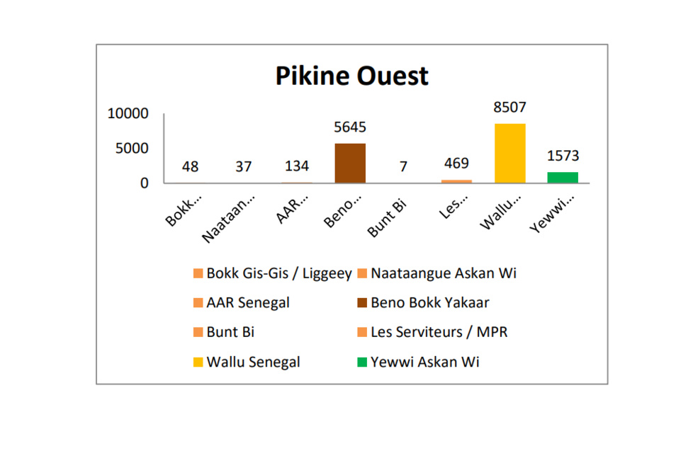This screenshot has height=451, width=693.
Task: Select the data label 1573
Action: tap(563, 156)
